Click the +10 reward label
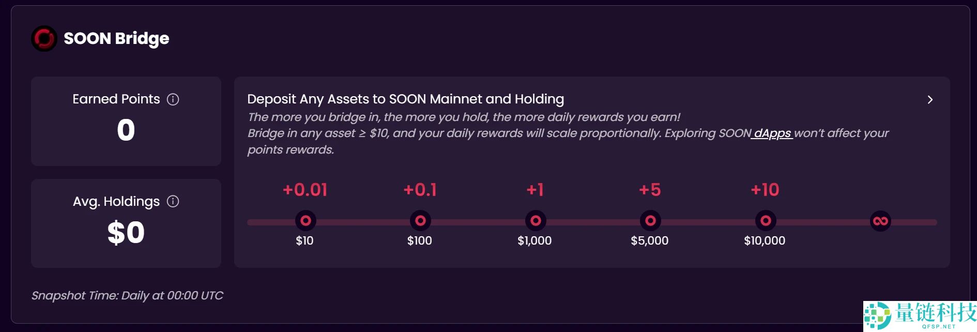Viewport: 977px width, 332px height. coord(765,190)
